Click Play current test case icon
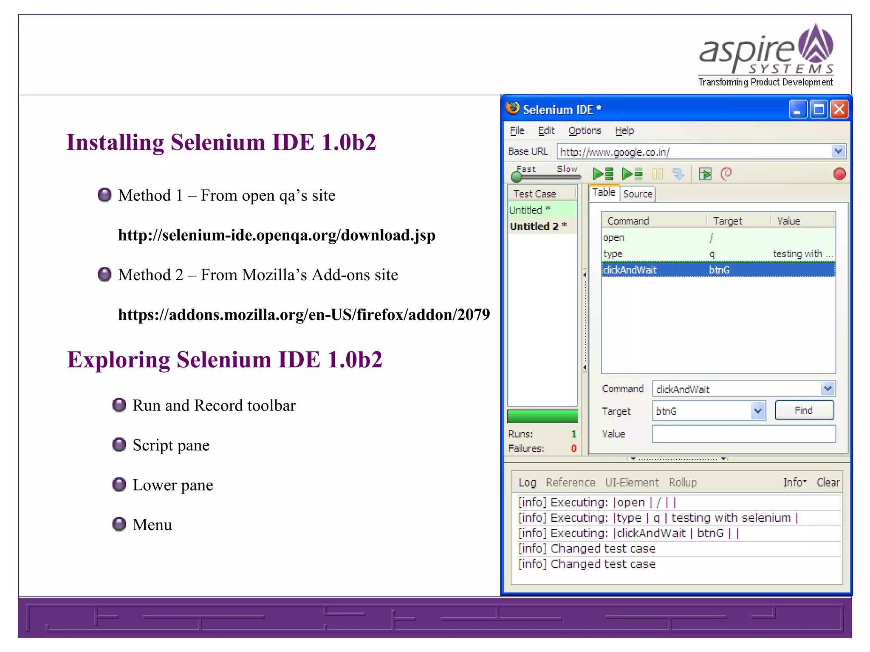The width and height of the screenshot is (870, 652). 632,174
